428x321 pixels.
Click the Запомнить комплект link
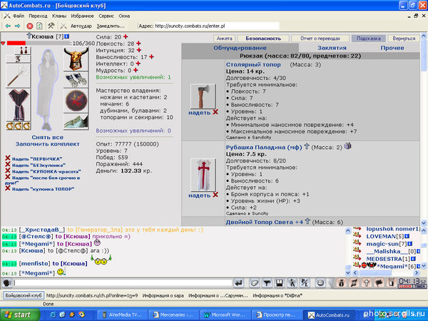point(48,144)
